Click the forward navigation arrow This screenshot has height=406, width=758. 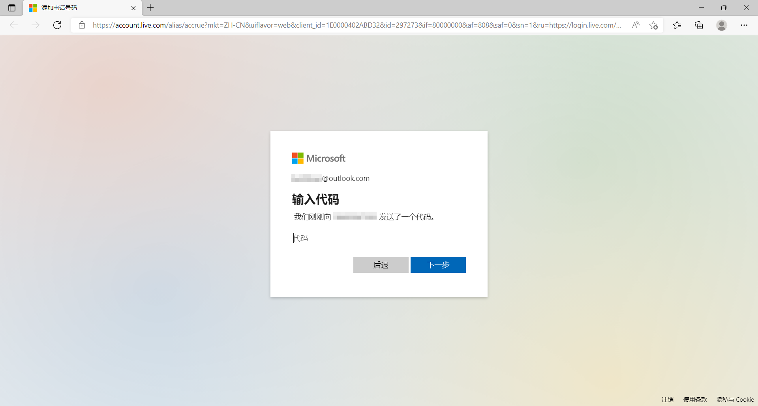[x=36, y=25]
